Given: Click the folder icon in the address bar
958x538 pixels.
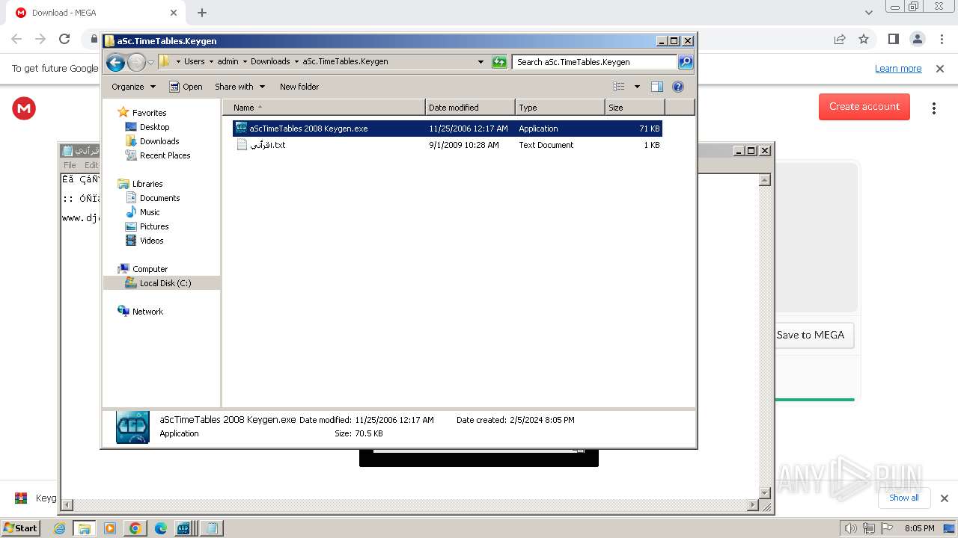Looking at the screenshot, I should click(165, 61).
